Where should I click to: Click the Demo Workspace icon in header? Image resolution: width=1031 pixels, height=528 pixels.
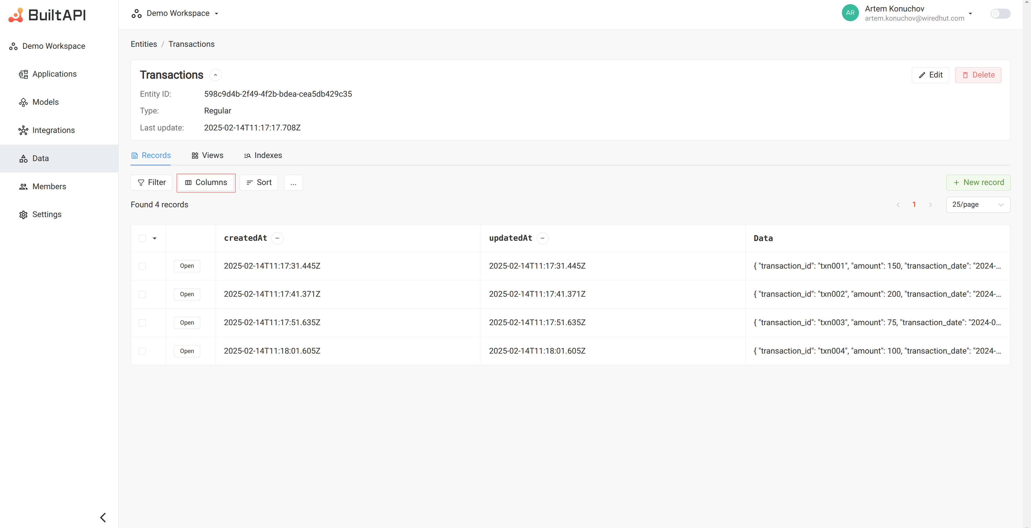135,13
